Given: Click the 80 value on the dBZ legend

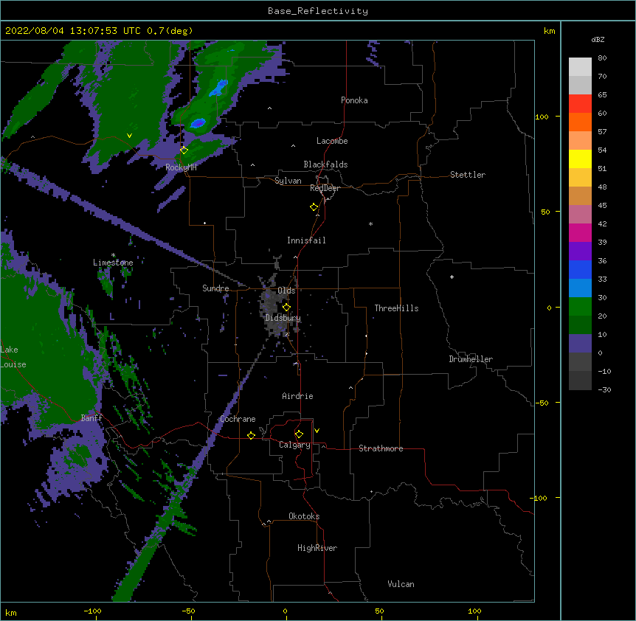Looking at the screenshot, I should pyautogui.click(x=602, y=58).
